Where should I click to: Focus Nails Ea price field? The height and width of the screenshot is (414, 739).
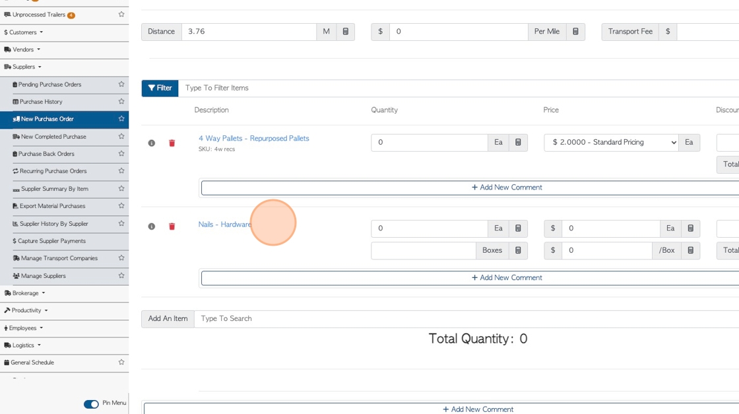(x=611, y=228)
